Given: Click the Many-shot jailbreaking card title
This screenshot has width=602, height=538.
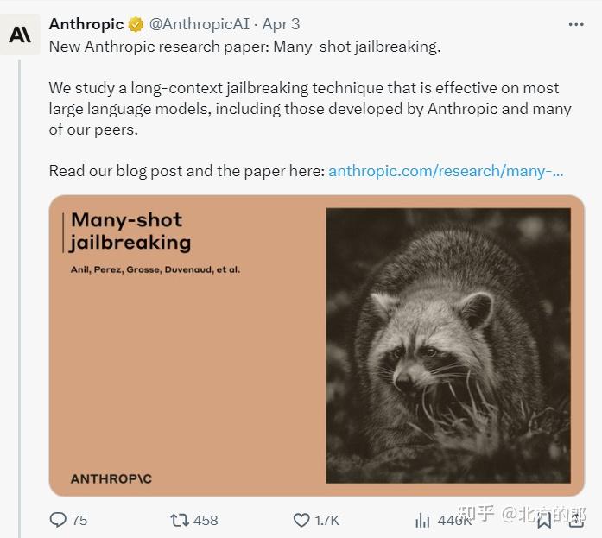Looking at the screenshot, I should [130, 231].
